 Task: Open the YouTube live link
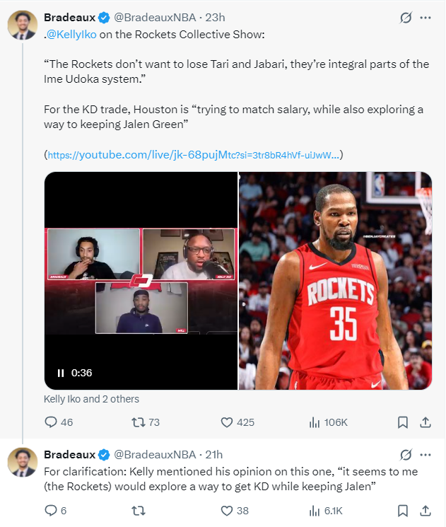point(194,154)
